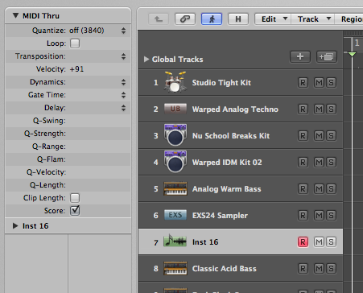This screenshot has width=363, height=293.
Task: Toggle the Hide (H) button
Action: pos(238,19)
